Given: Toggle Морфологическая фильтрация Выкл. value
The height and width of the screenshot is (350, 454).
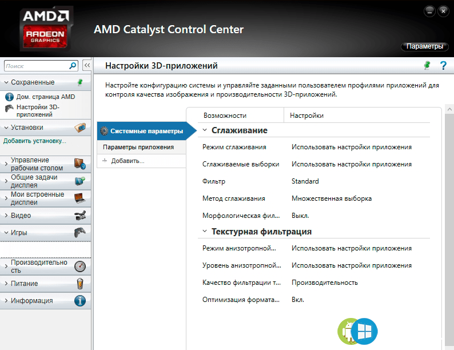Looking at the screenshot, I should point(300,216).
